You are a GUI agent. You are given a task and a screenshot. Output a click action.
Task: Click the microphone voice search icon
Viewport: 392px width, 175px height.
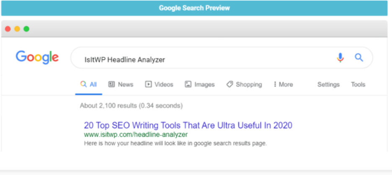pyautogui.click(x=340, y=58)
